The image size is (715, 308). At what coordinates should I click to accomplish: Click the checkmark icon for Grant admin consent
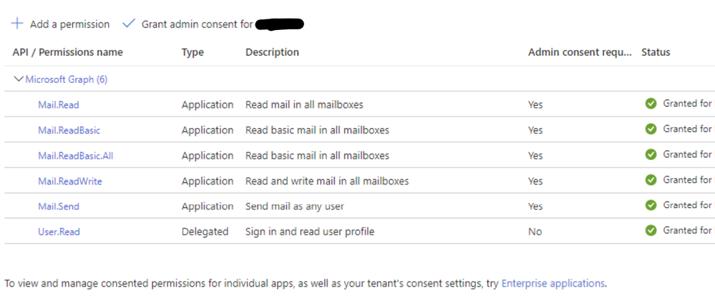(129, 24)
